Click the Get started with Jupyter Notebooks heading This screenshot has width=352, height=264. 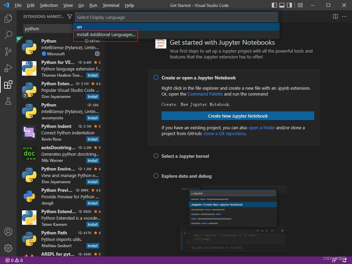click(x=222, y=42)
